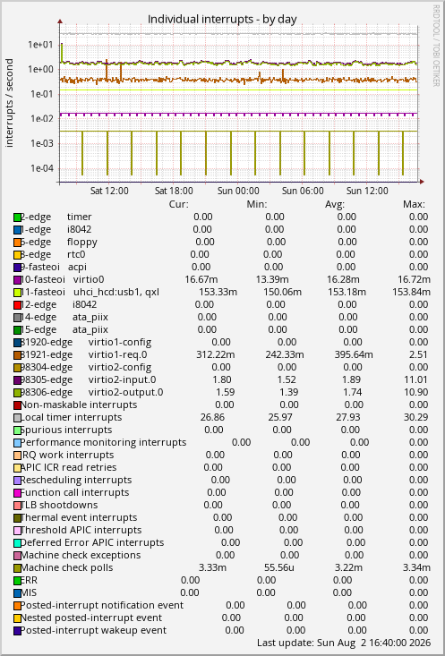Select the virtio2-input.0 legend swatch

point(17,380)
